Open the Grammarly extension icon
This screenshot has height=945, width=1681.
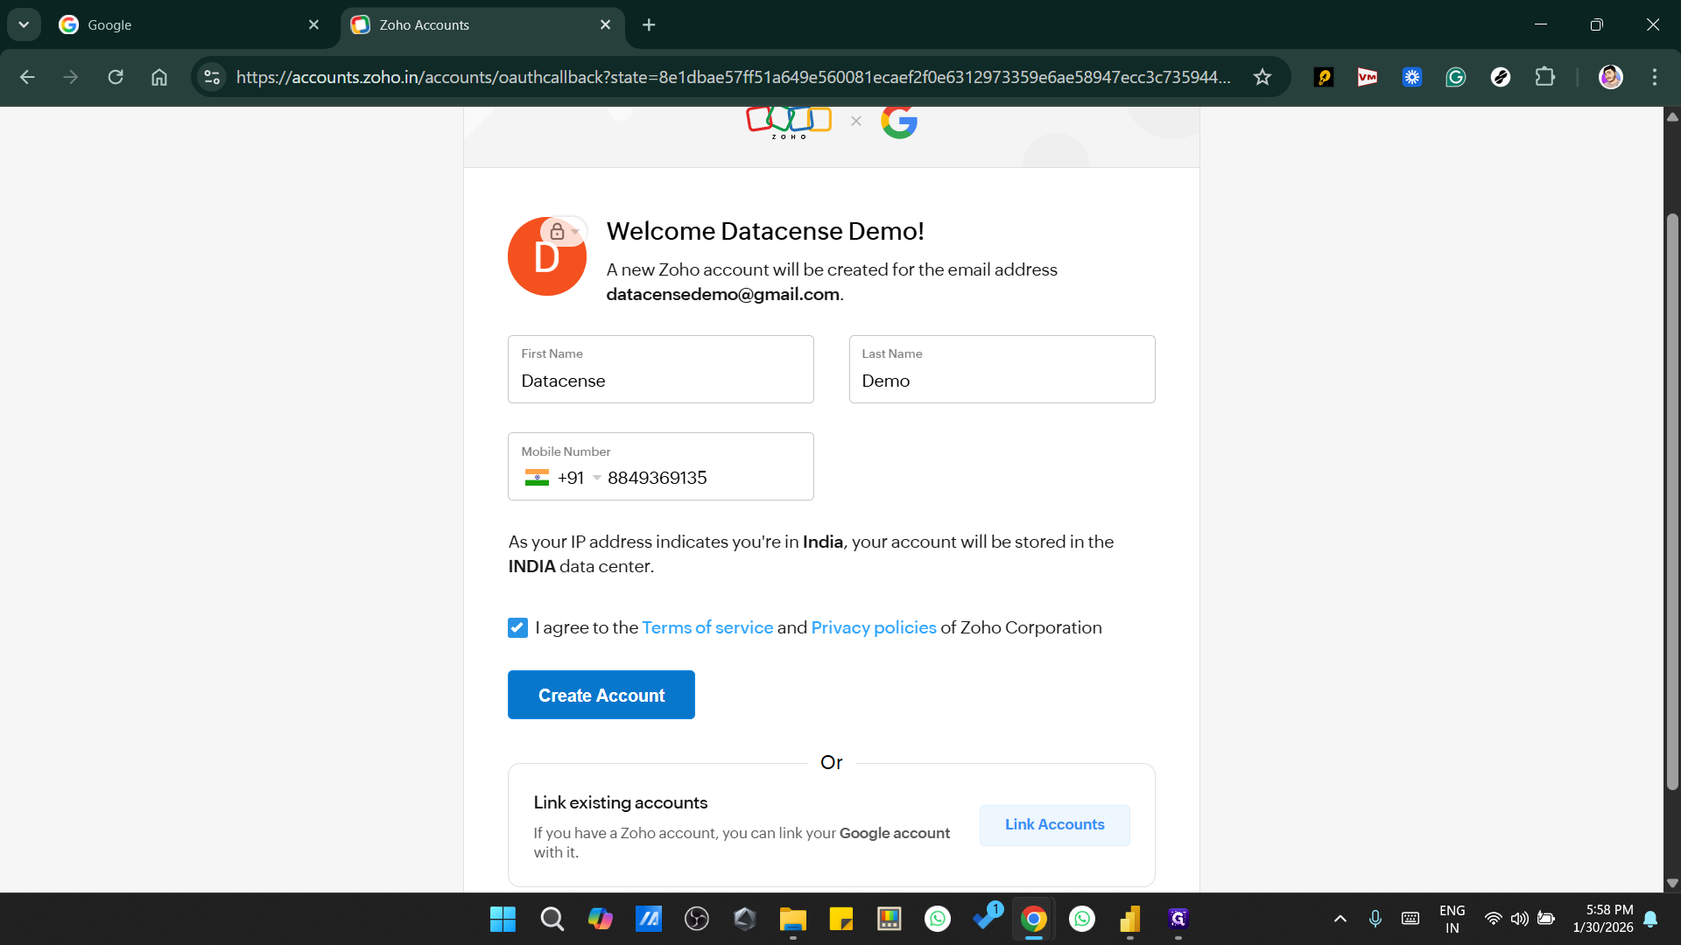[1455, 77]
